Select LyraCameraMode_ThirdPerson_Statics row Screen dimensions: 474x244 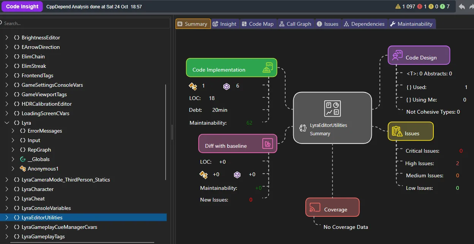click(x=83, y=180)
